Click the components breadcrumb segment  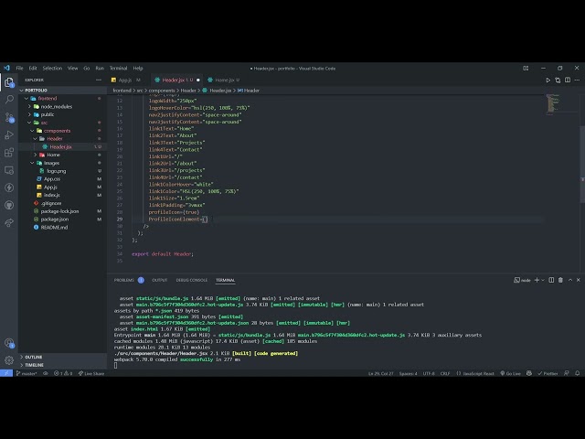(x=162, y=91)
